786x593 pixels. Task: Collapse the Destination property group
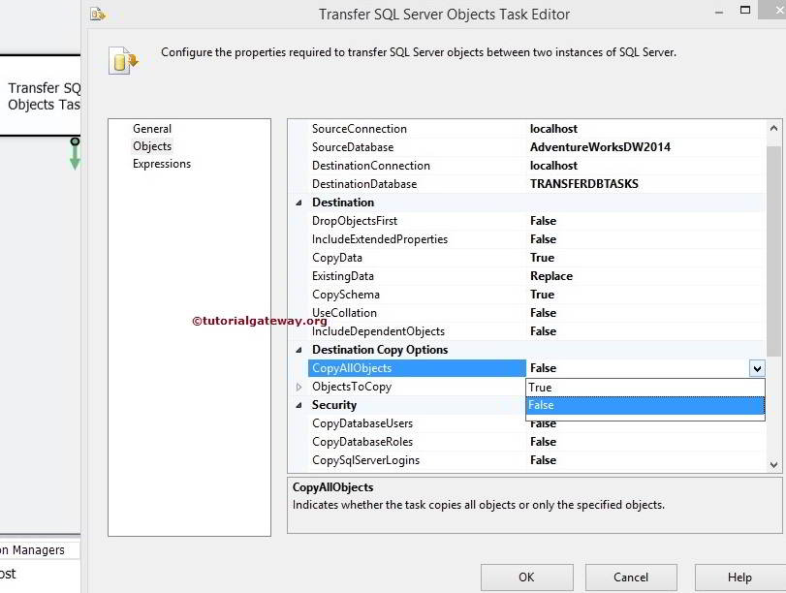(x=299, y=202)
